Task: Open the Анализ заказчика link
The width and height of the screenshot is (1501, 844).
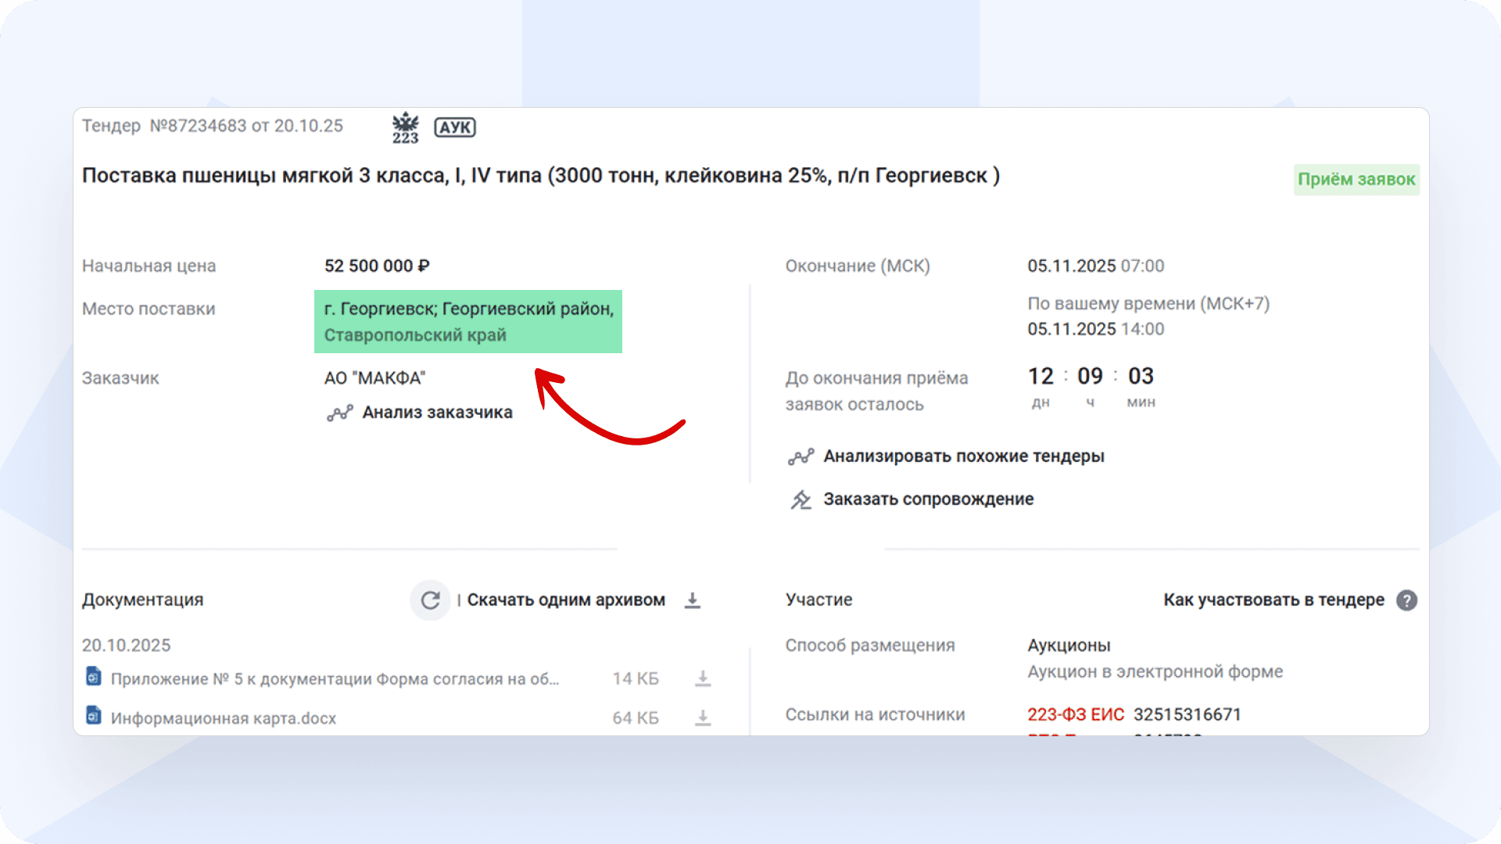Action: tap(437, 413)
